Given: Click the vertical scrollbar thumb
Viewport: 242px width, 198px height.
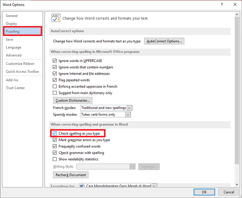Looking at the screenshot, I should 237,91.
